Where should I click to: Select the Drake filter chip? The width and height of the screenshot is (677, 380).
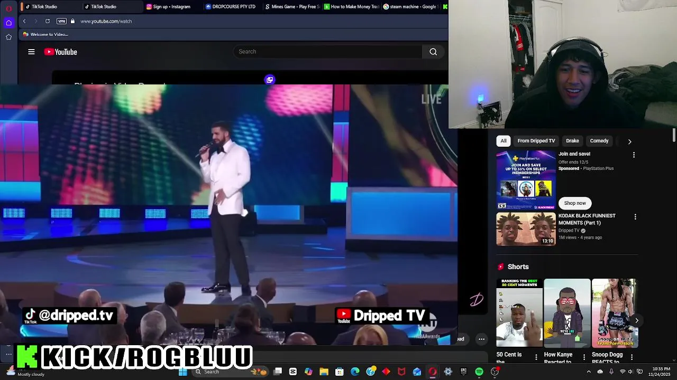[572, 141]
